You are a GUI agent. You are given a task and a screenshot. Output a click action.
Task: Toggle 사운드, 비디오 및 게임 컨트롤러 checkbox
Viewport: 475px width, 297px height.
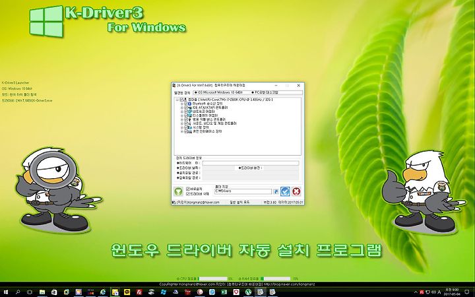(186, 123)
